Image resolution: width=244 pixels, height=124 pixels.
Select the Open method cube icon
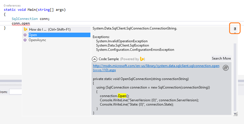coord(25,35)
